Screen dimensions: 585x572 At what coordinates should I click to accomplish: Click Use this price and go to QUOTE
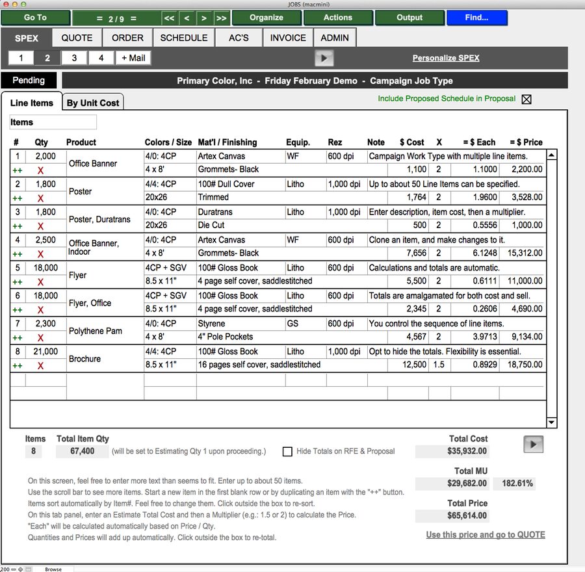pos(484,534)
